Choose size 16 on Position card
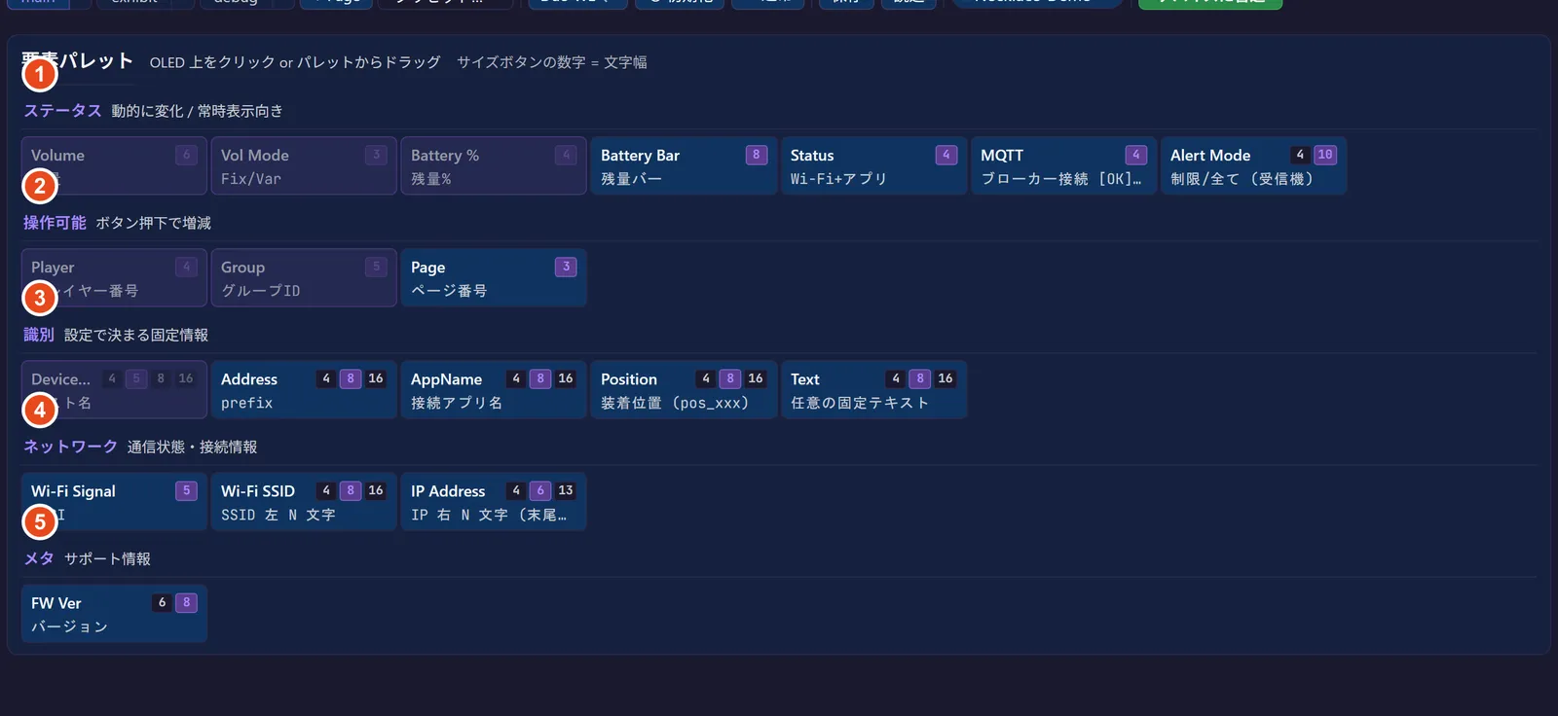1558x716 pixels. pos(756,378)
